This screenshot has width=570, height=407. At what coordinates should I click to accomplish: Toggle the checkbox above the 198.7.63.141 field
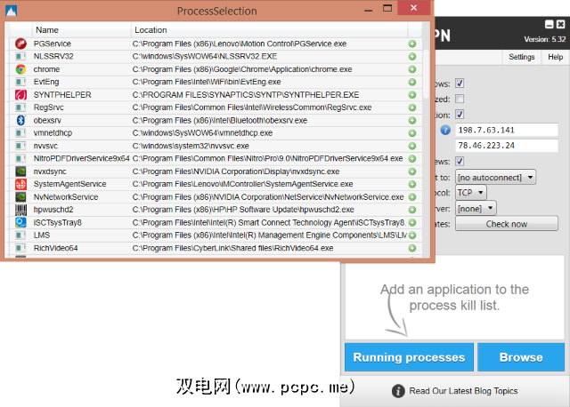[460, 115]
